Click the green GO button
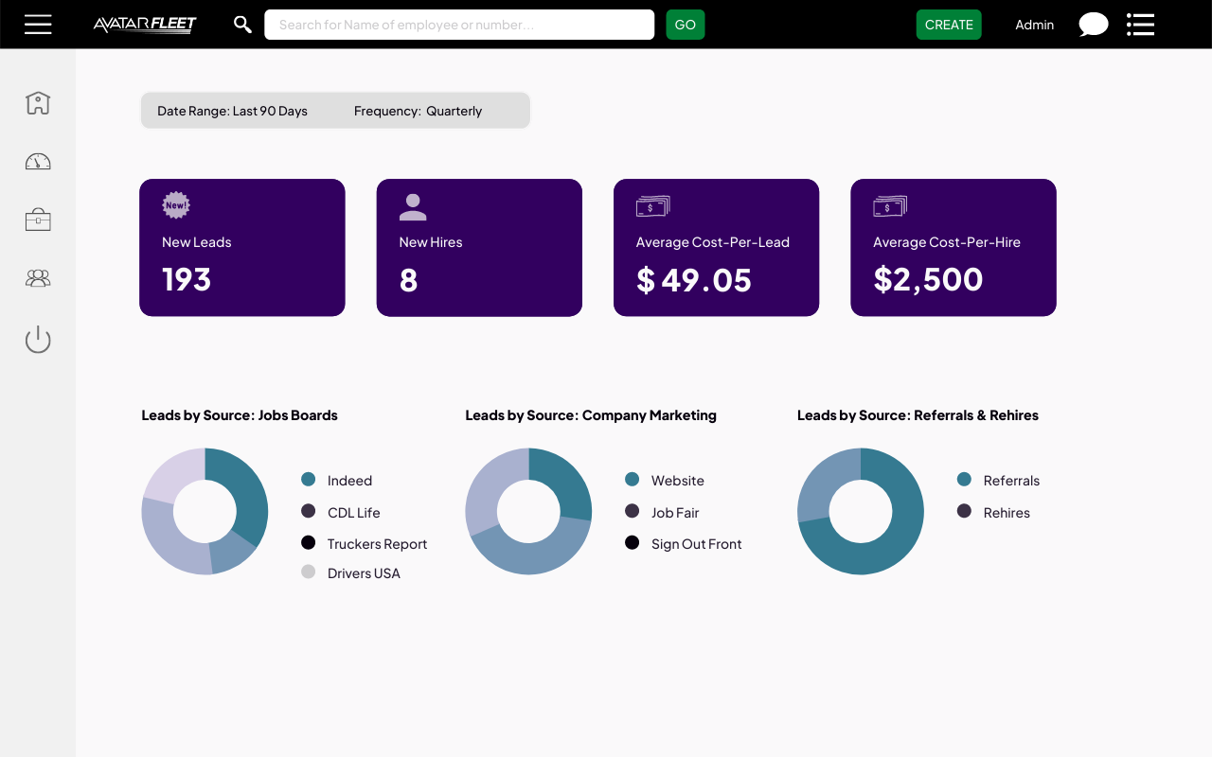The width and height of the screenshot is (1212, 757). click(686, 25)
